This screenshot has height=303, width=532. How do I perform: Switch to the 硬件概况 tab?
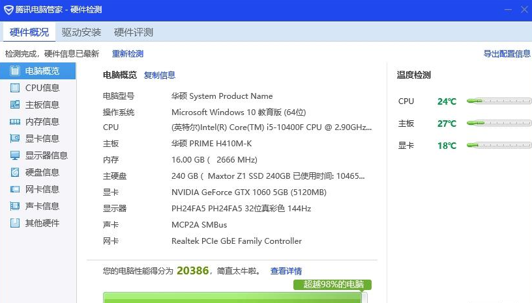pyautogui.click(x=29, y=32)
